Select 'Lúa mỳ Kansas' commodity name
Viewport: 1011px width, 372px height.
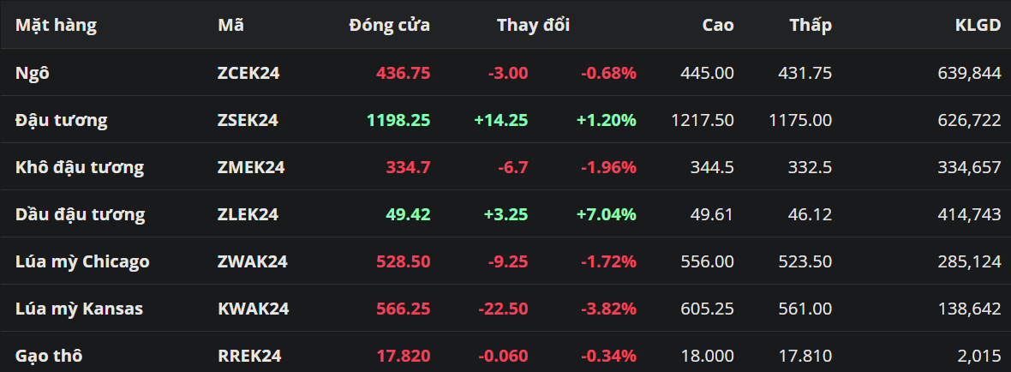[79, 309]
